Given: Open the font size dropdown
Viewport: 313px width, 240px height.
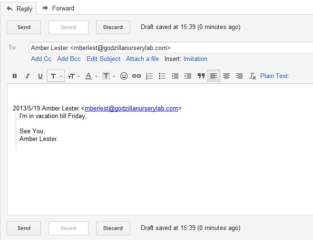Looking at the screenshot, I should [x=74, y=76].
